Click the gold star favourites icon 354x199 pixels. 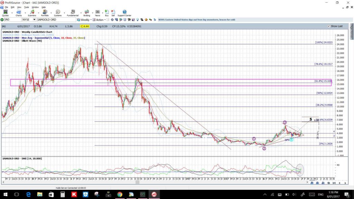(x=146, y=20)
